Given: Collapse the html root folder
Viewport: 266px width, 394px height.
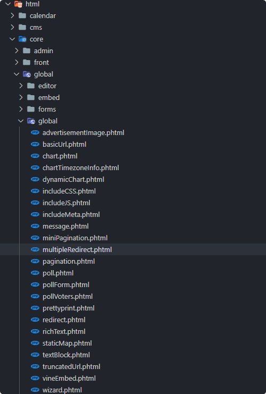Looking at the screenshot, I should point(8,4).
